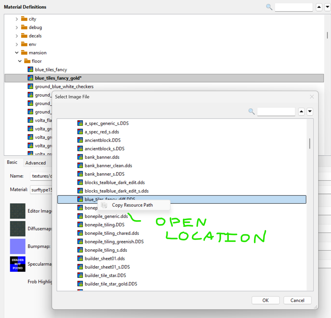
Task: Choose Copy Resource Path from context menu
Action: (x=132, y=205)
